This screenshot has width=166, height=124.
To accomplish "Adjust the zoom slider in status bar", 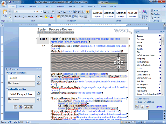I will point(154,122).
